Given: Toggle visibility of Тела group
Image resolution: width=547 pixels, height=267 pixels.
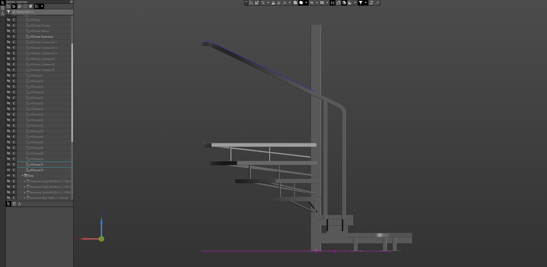Looking at the screenshot, I should point(8,175).
